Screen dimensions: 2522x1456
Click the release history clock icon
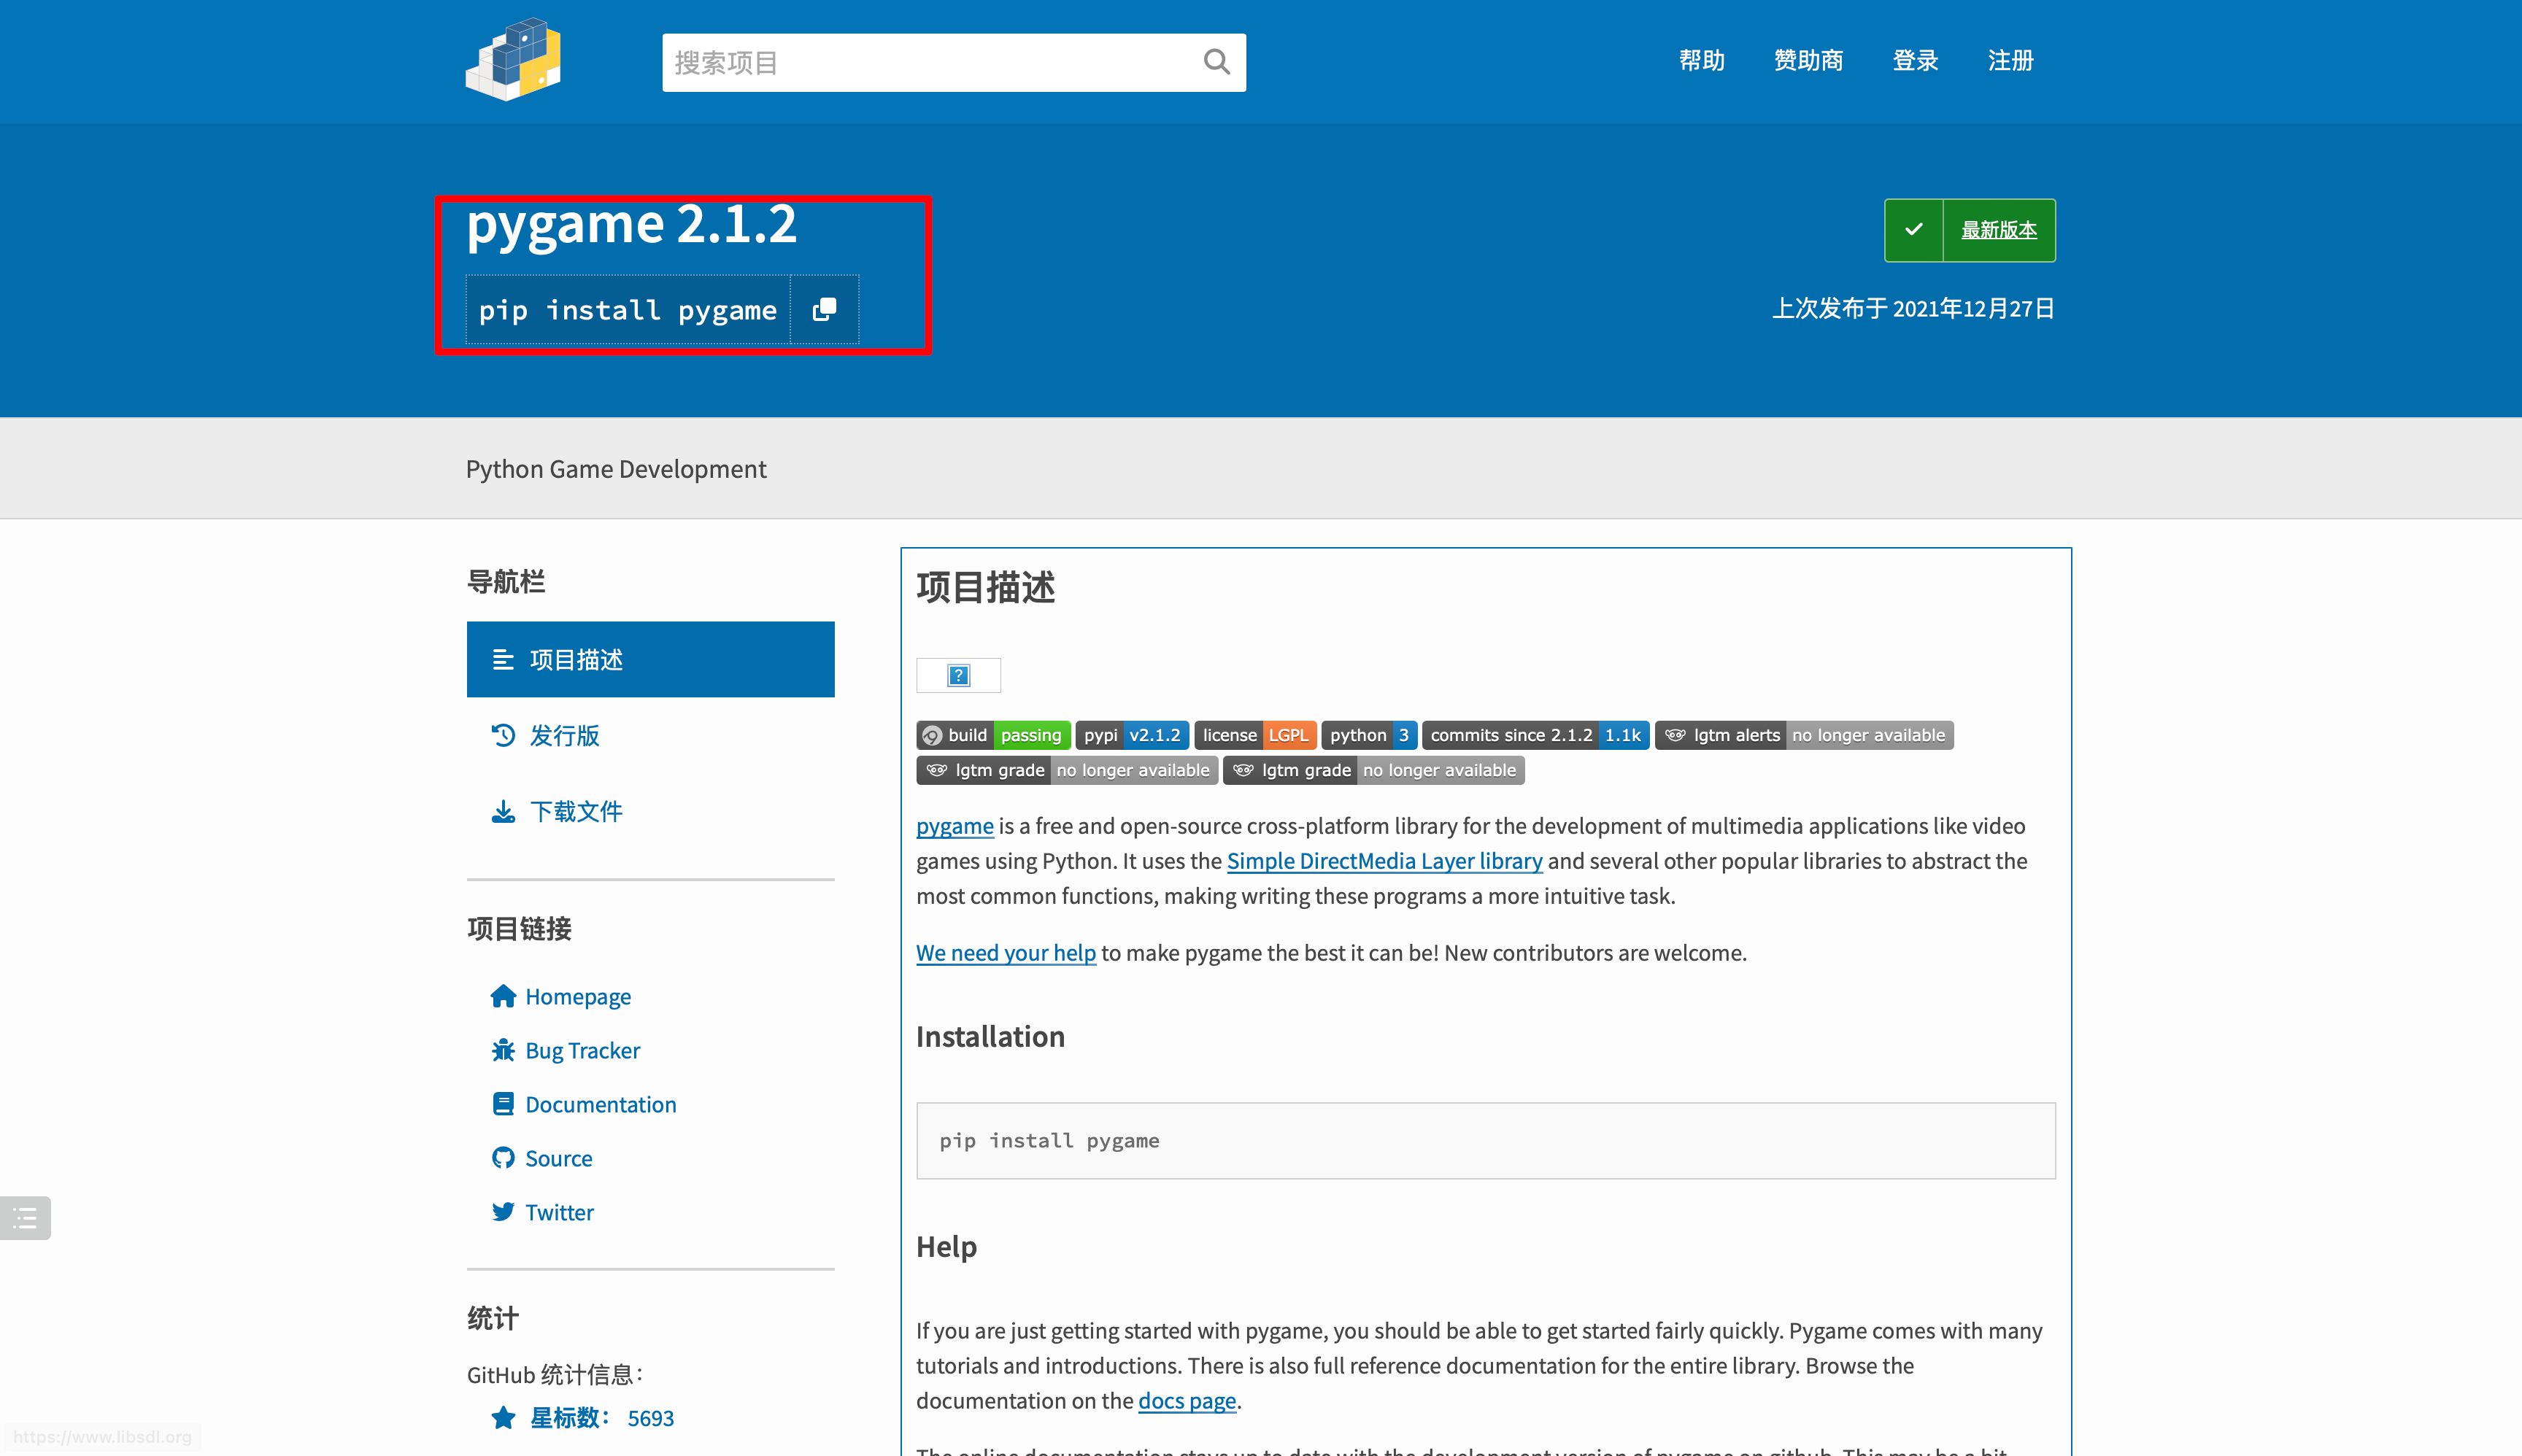(x=502, y=735)
